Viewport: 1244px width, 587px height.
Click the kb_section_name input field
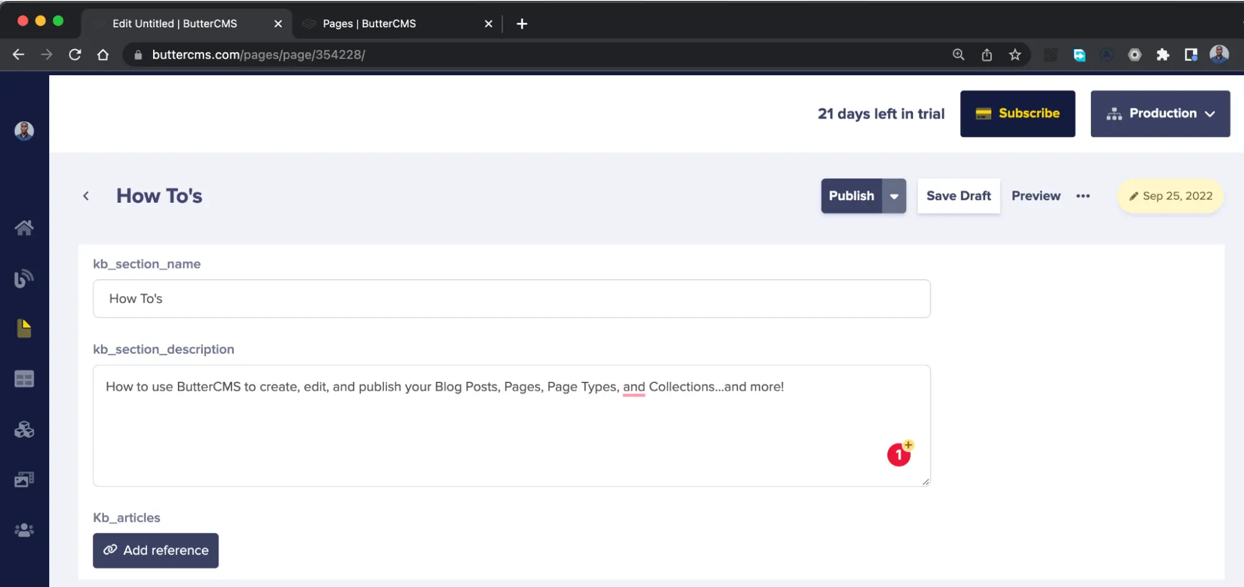pos(512,298)
